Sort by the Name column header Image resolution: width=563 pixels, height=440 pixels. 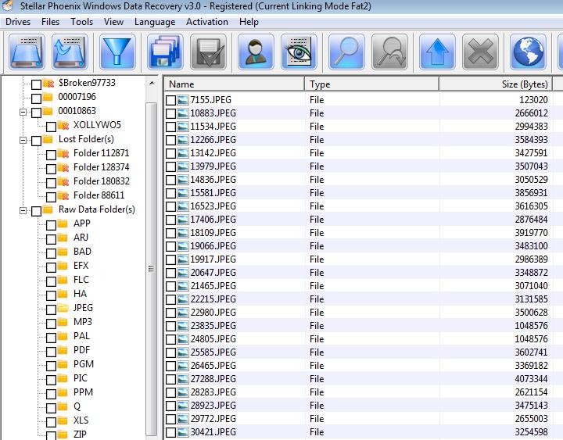[235, 84]
